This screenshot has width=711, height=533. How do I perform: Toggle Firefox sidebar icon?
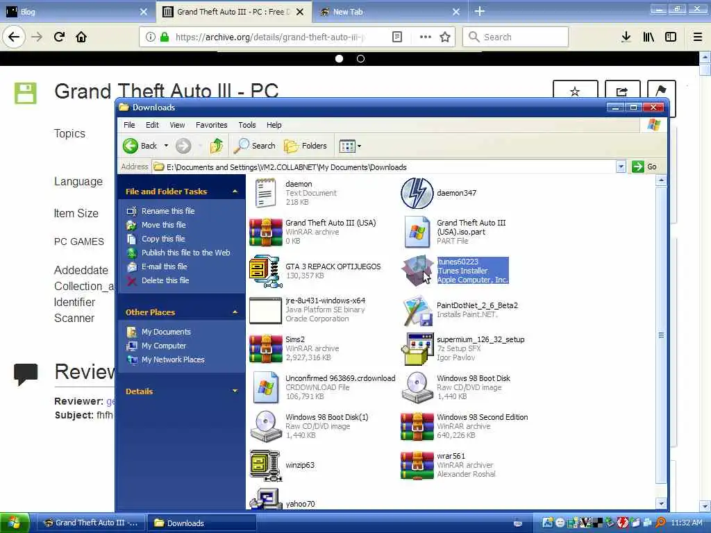(x=671, y=37)
